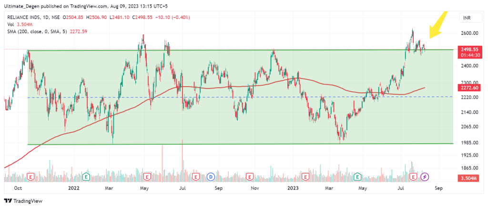
Task: Click the current price label 2498.55
Action: (x=470, y=50)
